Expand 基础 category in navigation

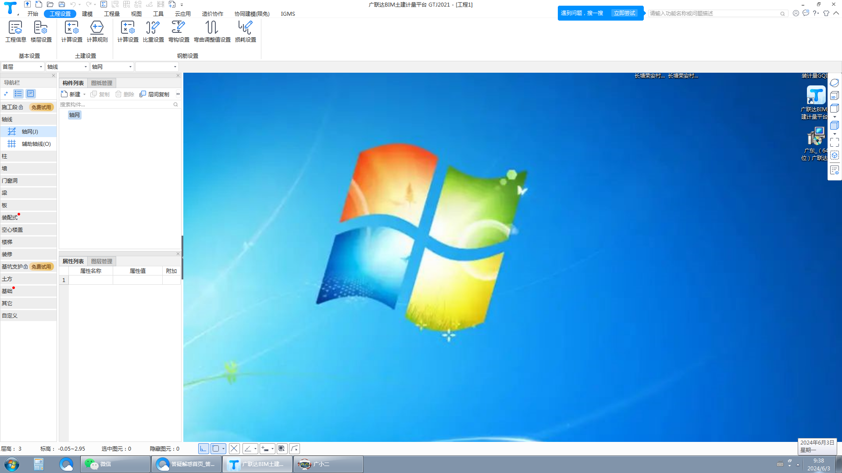tap(29, 291)
